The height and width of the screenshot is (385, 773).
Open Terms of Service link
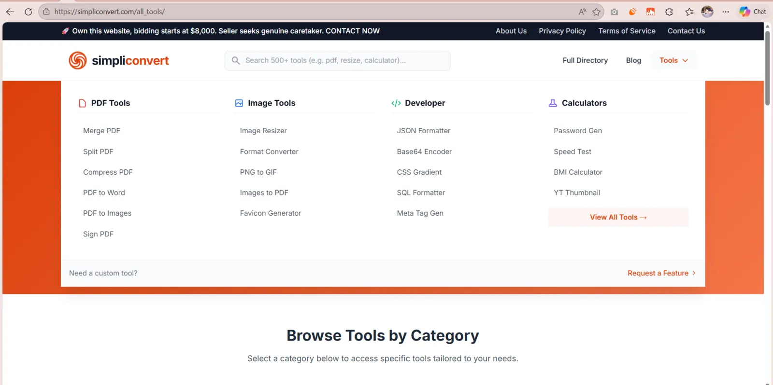[x=627, y=31]
